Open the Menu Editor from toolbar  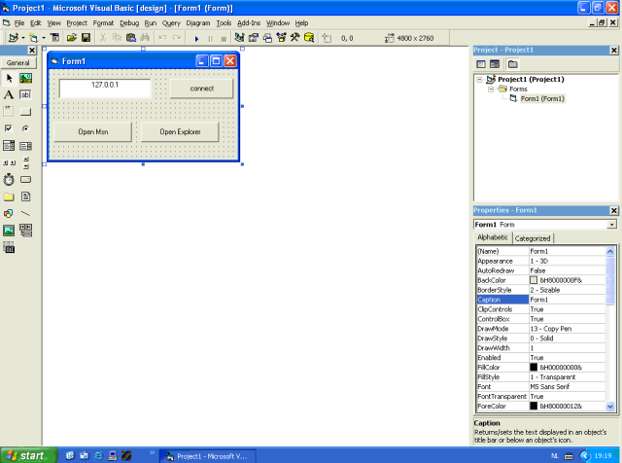tap(55, 38)
